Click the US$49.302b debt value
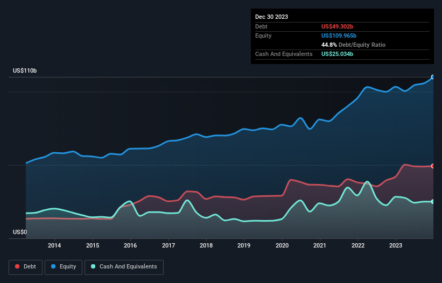 (337, 26)
